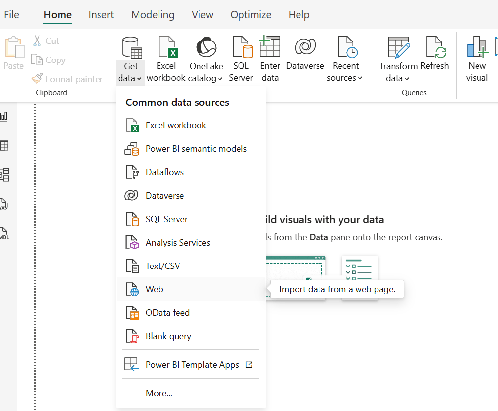Choose Excel workbook from Common data sources
This screenshot has width=498, height=411.
point(191,125)
